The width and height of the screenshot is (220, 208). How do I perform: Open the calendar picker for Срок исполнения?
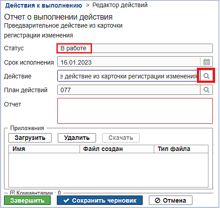(x=207, y=62)
